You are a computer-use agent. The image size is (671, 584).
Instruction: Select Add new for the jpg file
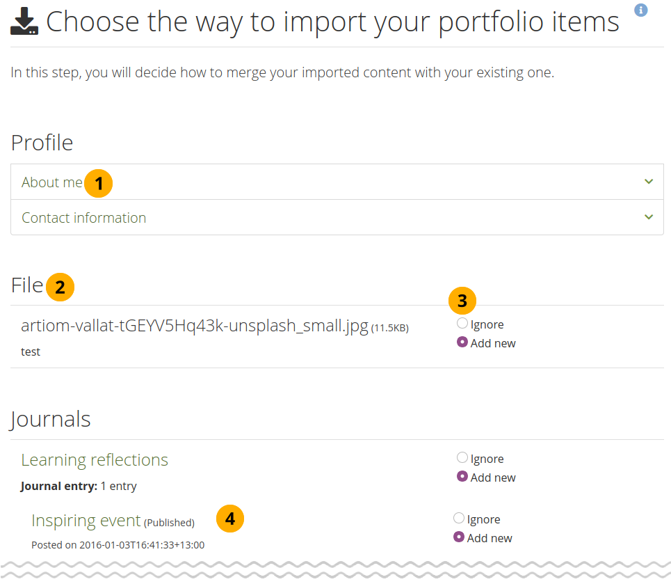point(462,342)
